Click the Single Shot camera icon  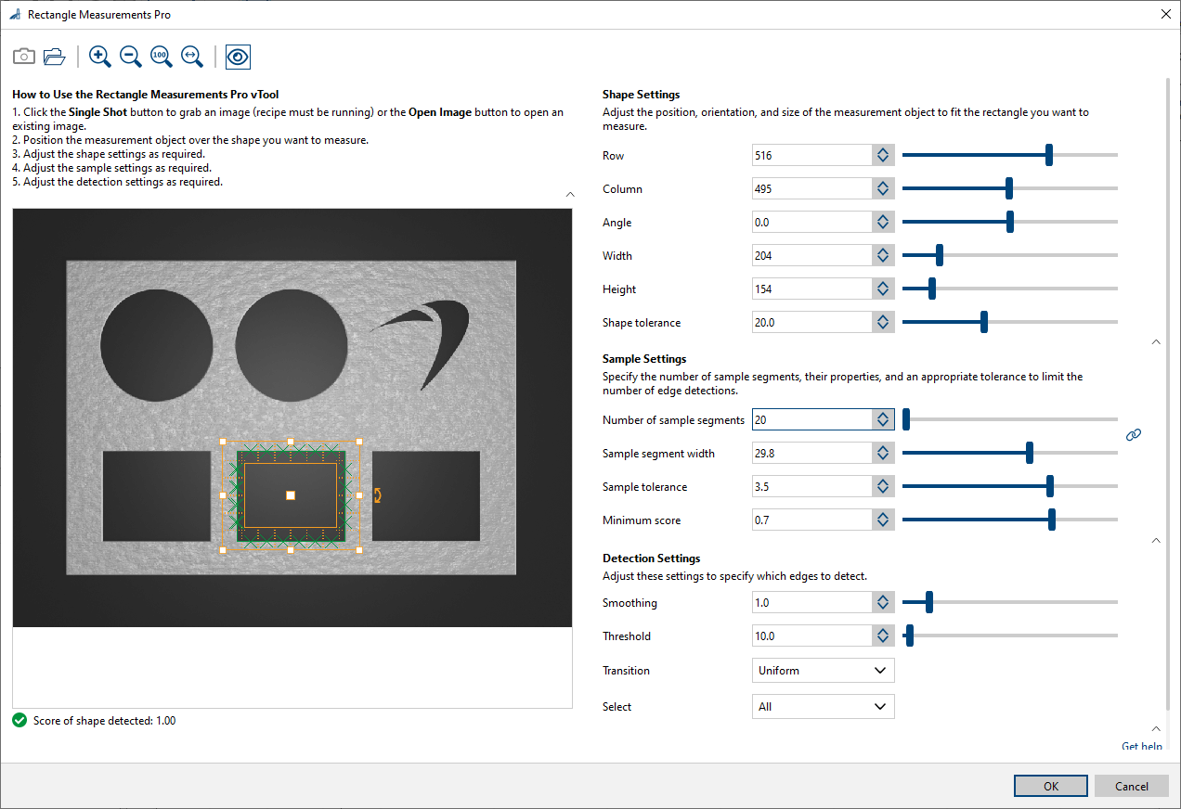(24, 57)
